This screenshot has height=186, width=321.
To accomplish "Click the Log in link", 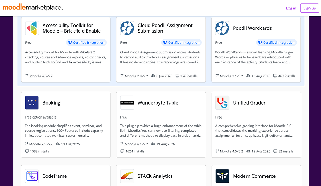I will click(291, 8).
